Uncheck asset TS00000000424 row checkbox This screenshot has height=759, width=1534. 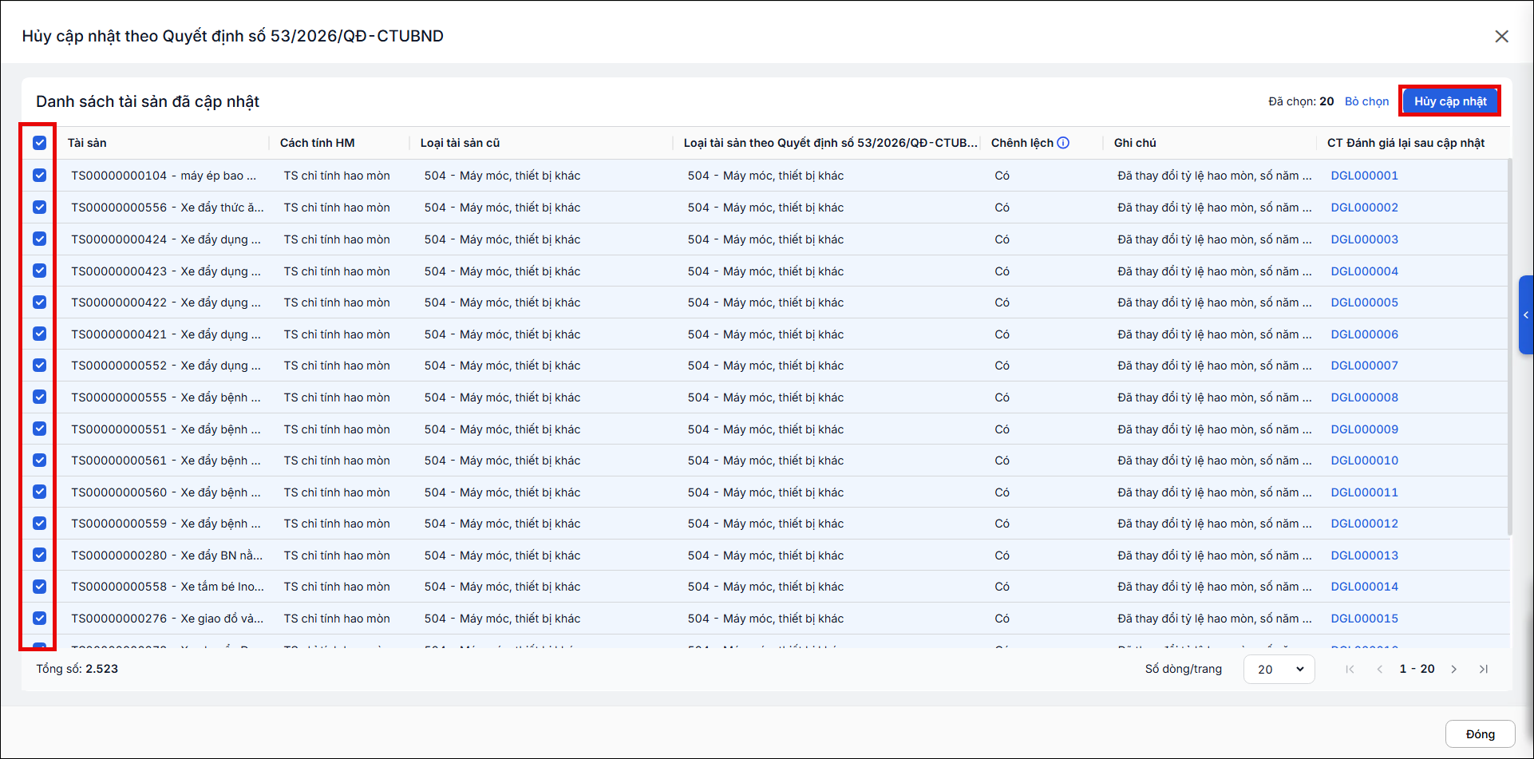[x=39, y=239]
